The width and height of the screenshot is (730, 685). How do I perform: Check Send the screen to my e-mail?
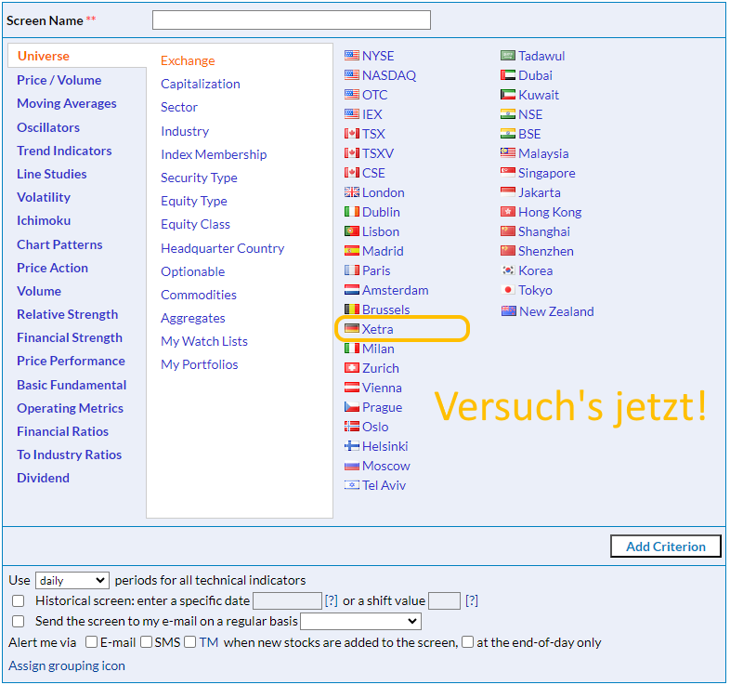19,622
